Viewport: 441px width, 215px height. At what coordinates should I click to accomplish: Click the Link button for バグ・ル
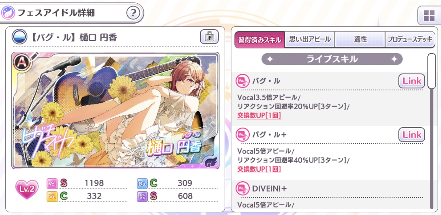pos(412,81)
